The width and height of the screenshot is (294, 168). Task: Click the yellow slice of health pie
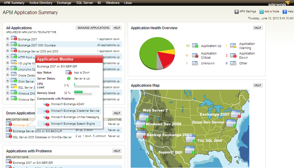(169, 52)
